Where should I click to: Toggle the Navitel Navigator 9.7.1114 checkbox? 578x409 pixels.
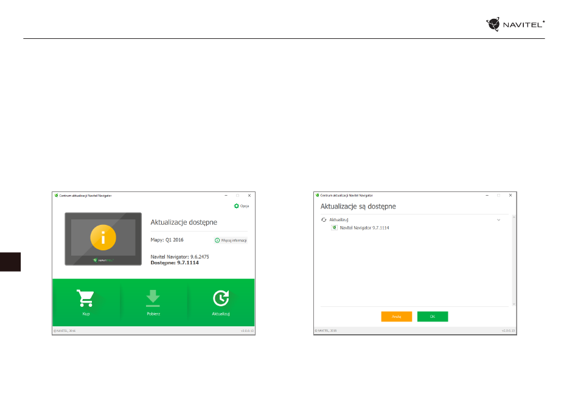(334, 228)
